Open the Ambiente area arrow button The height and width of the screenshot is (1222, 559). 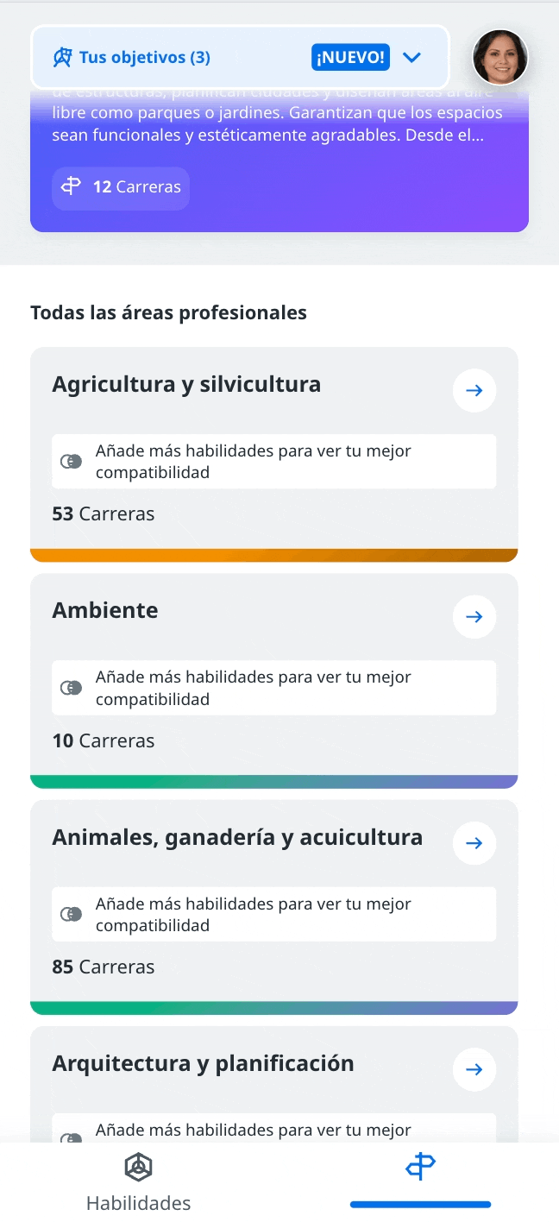point(474,617)
